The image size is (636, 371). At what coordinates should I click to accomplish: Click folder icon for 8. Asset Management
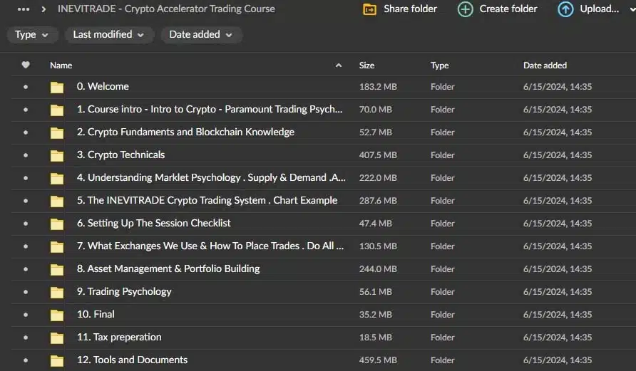(57, 269)
